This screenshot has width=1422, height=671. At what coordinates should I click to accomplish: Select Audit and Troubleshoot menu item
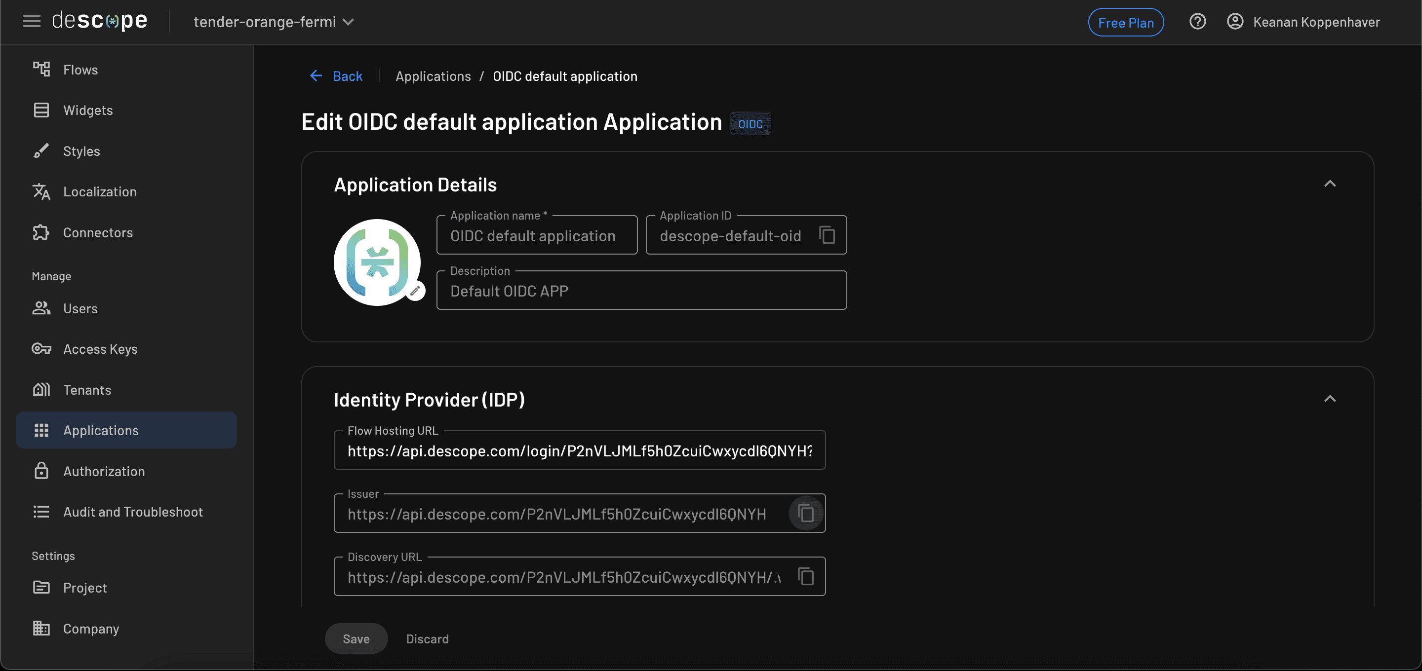click(132, 512)
